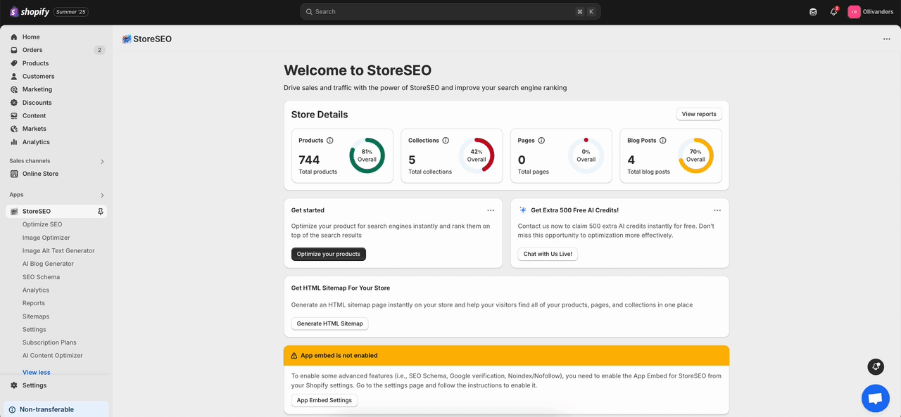The height and width of the screenshot is (417, 901).
Task: Open the Get started card options menu
Action: click(x=491, y=210)
